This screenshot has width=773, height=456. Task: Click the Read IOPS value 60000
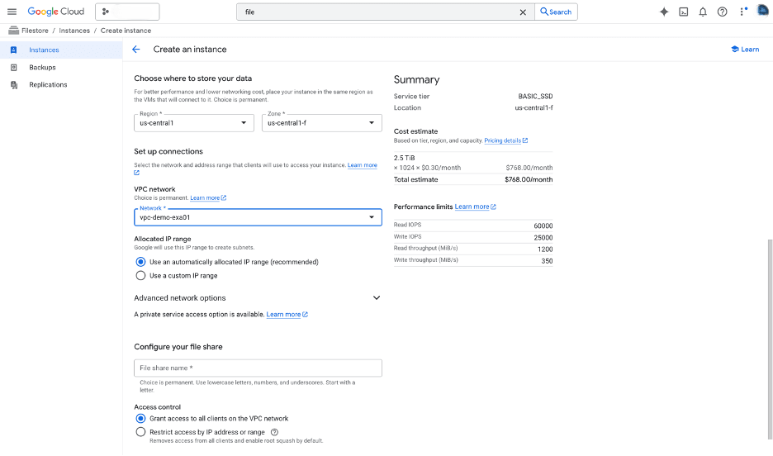pyautogui.click(x=543, y=226)
